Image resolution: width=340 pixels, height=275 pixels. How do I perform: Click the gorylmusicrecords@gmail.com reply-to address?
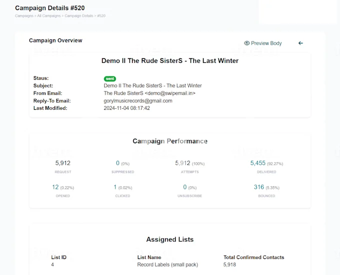click(138, 101)
